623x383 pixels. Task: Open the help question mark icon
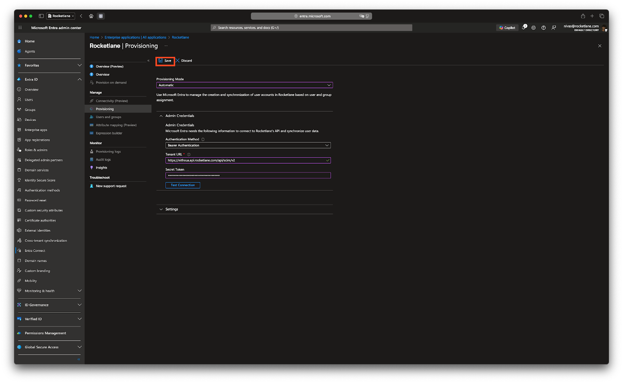click(x=544, y=28)
